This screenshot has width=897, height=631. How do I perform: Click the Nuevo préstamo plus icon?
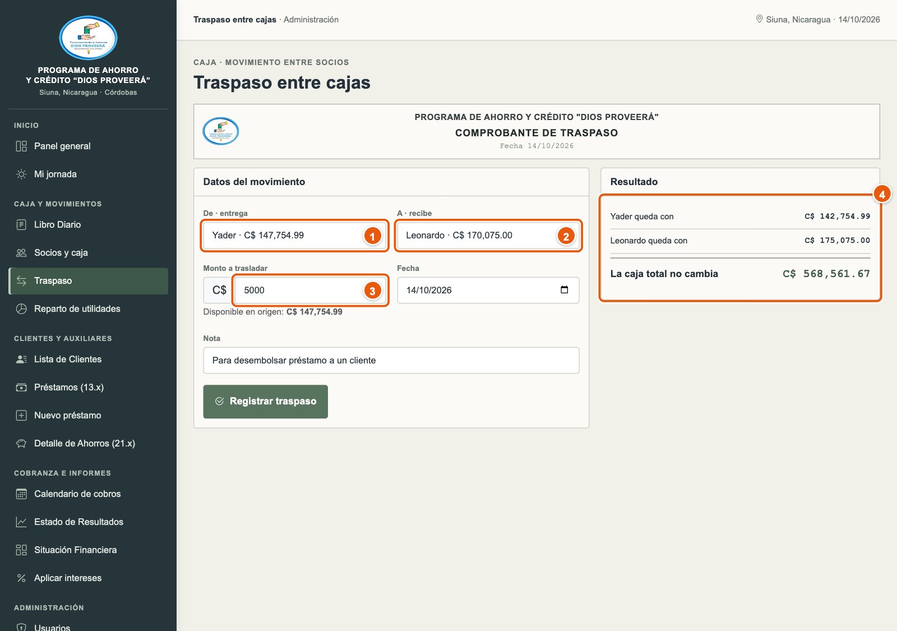[21, 416]
